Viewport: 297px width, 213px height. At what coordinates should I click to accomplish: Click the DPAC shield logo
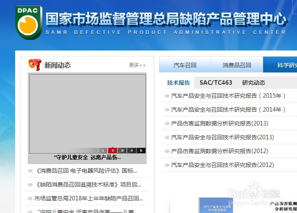[29, 22]
